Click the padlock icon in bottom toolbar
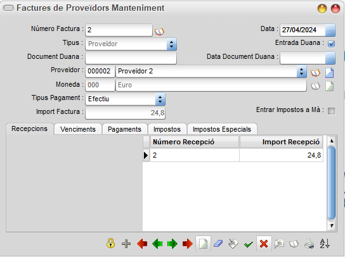The width and height of the screenshot is (345, 257). [111, 243]
